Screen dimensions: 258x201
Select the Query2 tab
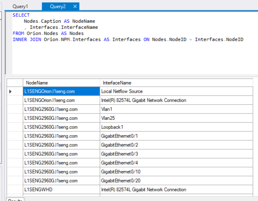point(58,7)
